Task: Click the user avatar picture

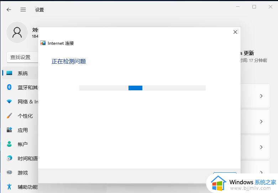Action: click(x=17, y=32)
